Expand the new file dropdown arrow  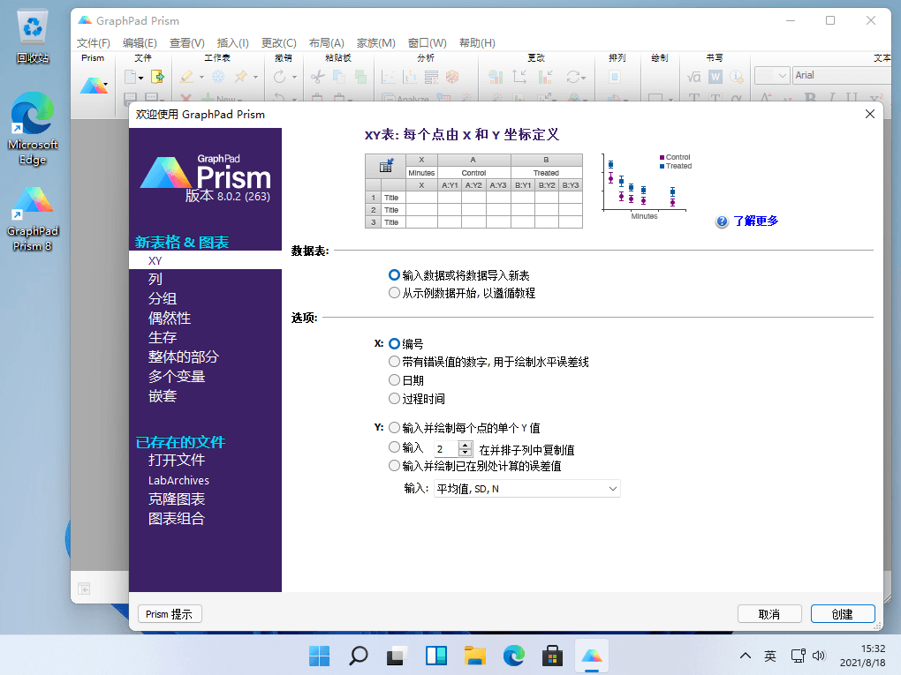pos(140,78)
